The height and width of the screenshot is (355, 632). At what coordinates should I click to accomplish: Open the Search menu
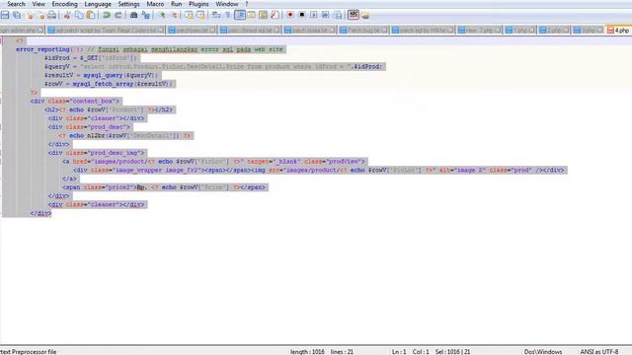pos(16,4)
